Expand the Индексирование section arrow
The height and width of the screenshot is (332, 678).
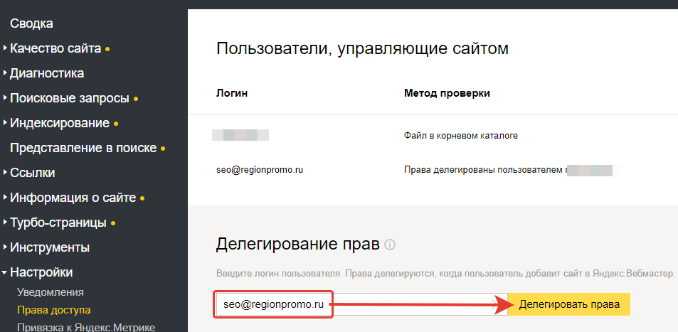tap(5, 123)
